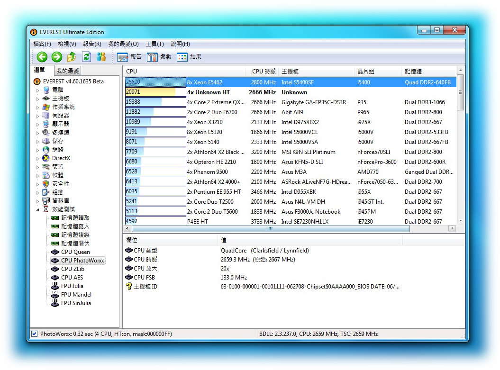Switch to the 選單 tab
Image resolution: width=500 pixels, height=370 pixels.
pyautogui.click(x=39, y=70)
